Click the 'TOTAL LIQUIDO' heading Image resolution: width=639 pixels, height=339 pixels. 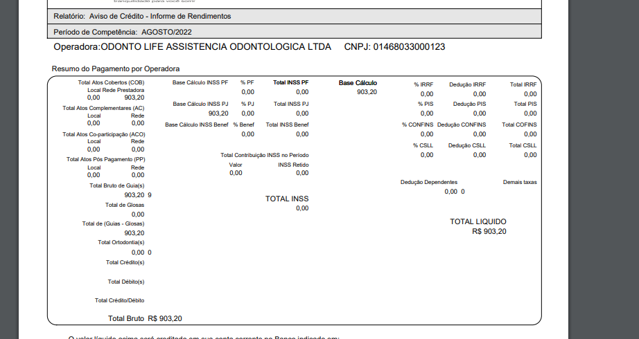(478, 222)
